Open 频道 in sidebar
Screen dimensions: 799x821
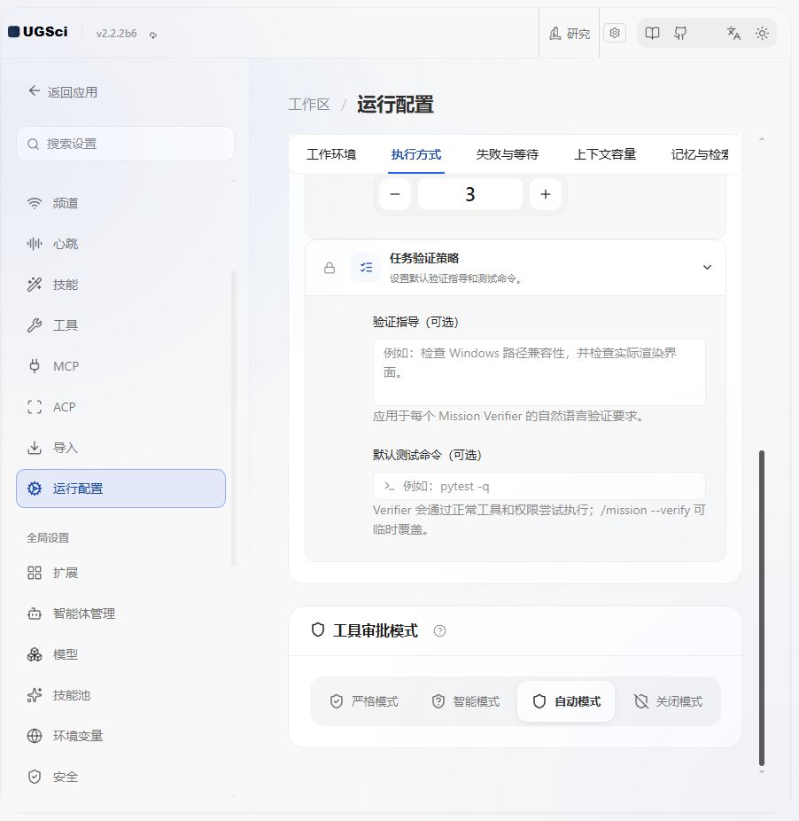pyautogui.click(x=121, y=203)
